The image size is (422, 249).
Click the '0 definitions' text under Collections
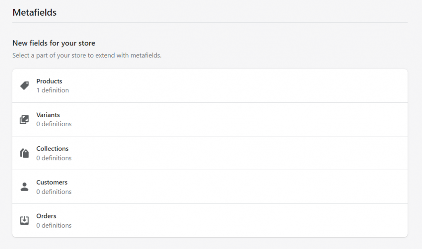(54, 158)
